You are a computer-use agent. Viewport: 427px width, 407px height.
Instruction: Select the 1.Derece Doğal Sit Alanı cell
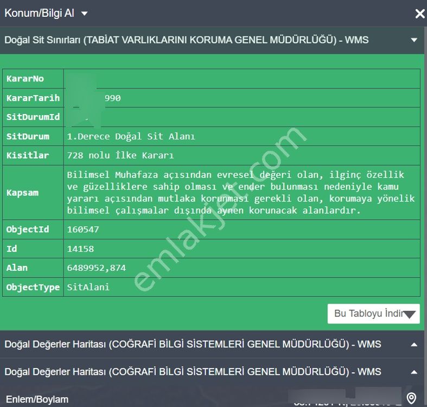[x=131, y=137]
